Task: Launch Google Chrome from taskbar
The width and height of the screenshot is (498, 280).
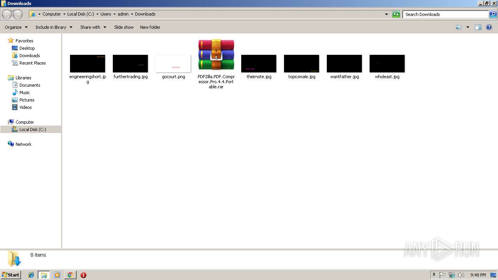Action: pyautogui.click(x=70, y=275)
